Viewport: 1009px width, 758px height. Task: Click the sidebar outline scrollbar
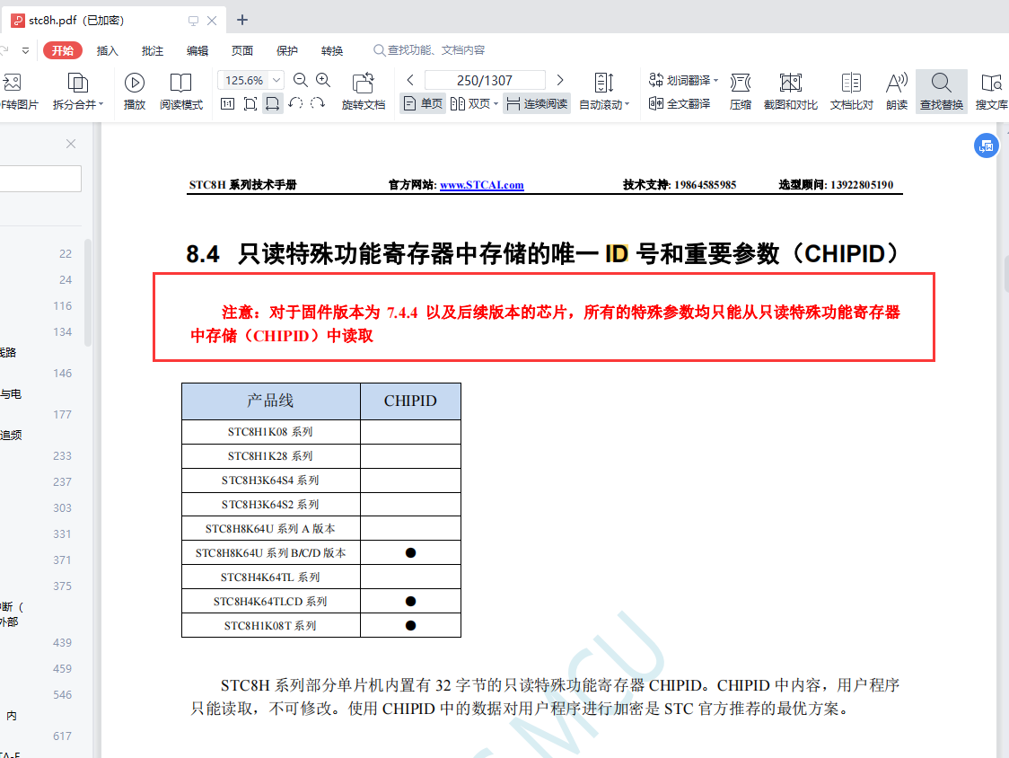coord(87,293)
